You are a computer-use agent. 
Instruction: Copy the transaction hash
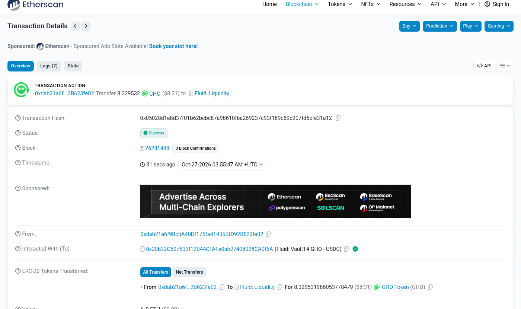338,118
